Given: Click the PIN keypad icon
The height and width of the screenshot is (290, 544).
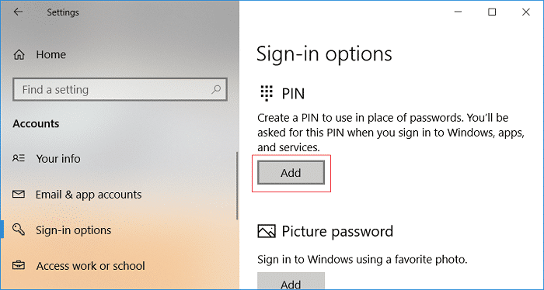Looking at the screenshot, I should 267,94.
